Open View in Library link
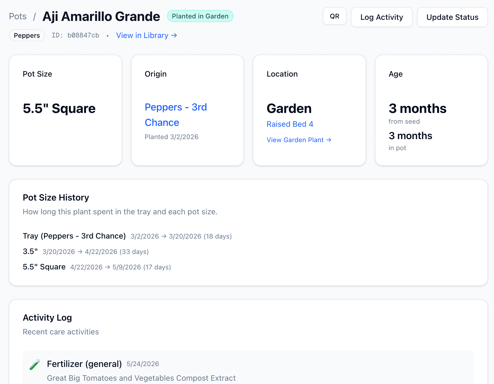Image resolution: width=494 pixels, height=384 pixels. click(x=146, y=36)
